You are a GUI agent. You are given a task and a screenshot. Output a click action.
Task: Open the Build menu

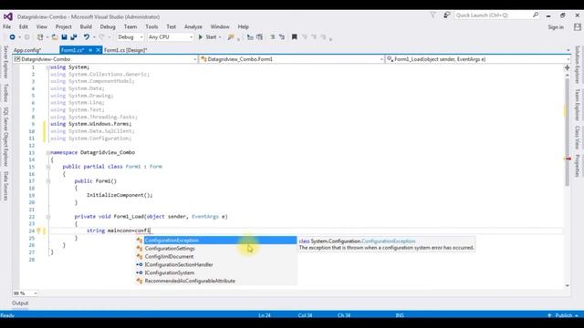[86, 26]
